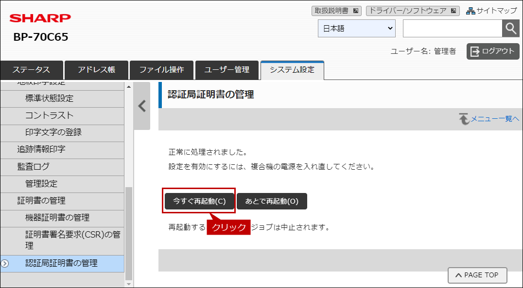Click the 今すぐ再起動(C) button
The height and width of the screenshot is (288, 523).
click(x=199, y=201)
